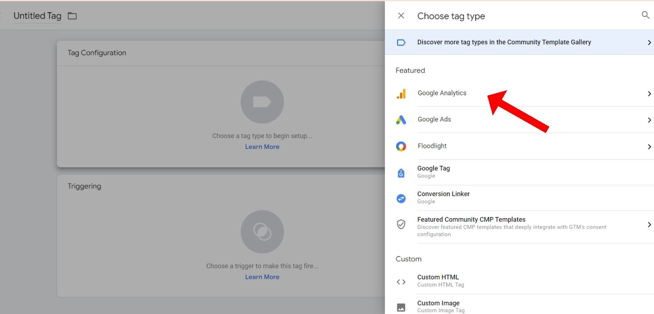Click the CMP Templates shield icon
This screenshot has width=654, height=314.
401,224
